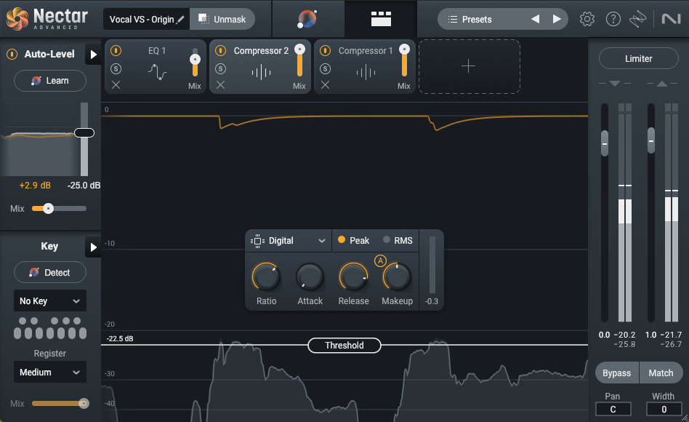Click the Match gain button
The height and width of the screenshot is (422, 689).
(661, 373)
